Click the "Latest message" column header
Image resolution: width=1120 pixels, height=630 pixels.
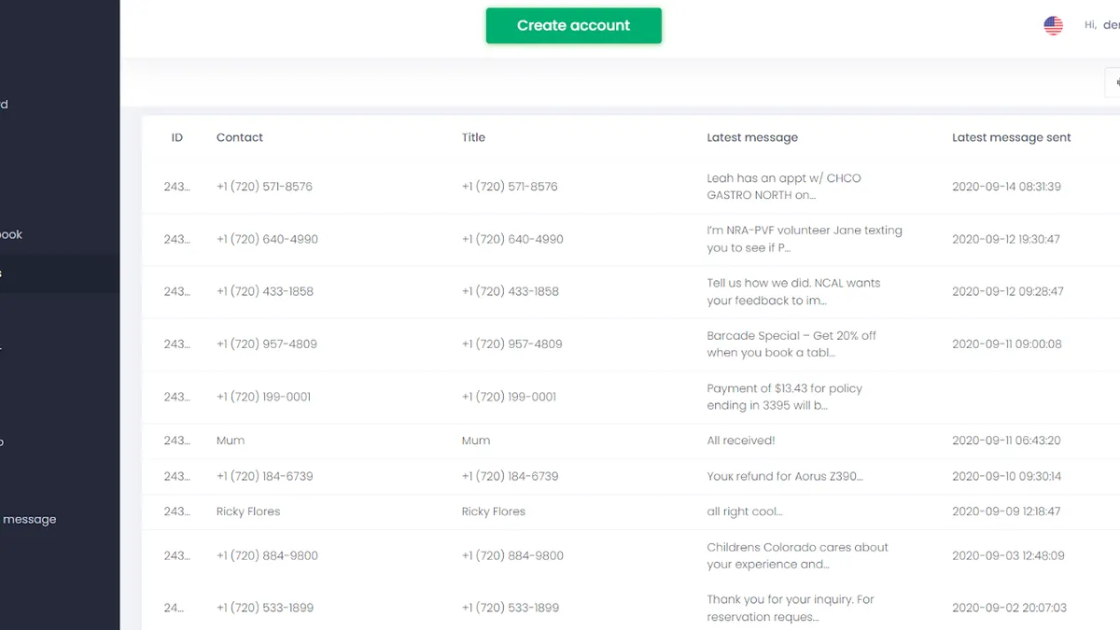(752, 137)
